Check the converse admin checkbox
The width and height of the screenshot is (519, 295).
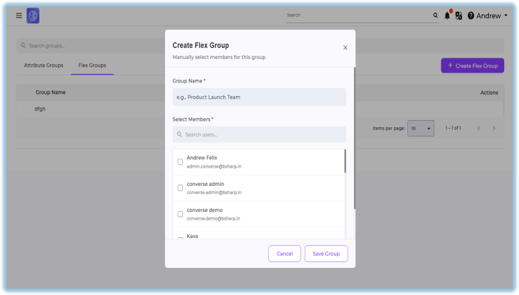tap(180, 188)
